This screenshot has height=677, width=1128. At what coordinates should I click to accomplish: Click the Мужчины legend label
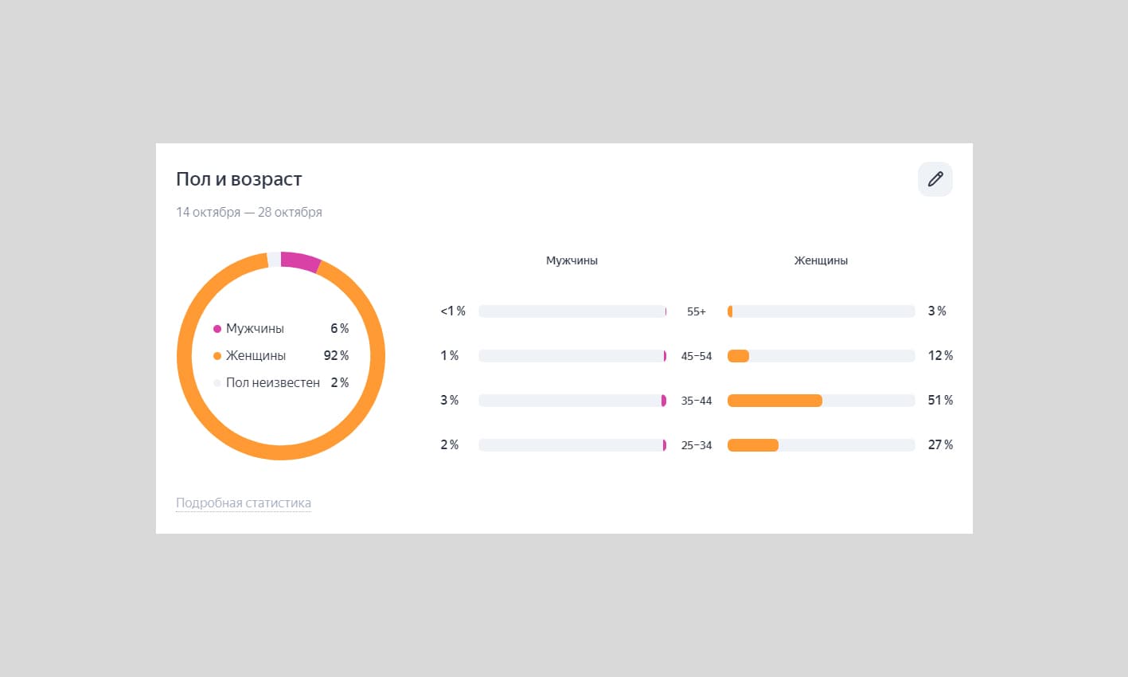coord(255,328)
